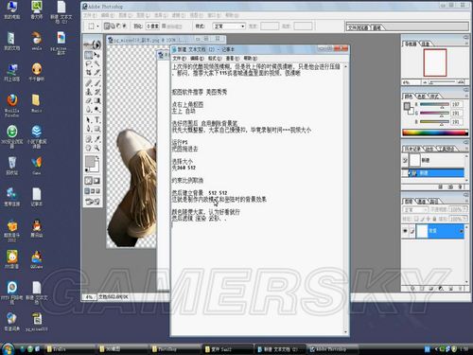Select the Lasso tool

[x=89, y=64]
